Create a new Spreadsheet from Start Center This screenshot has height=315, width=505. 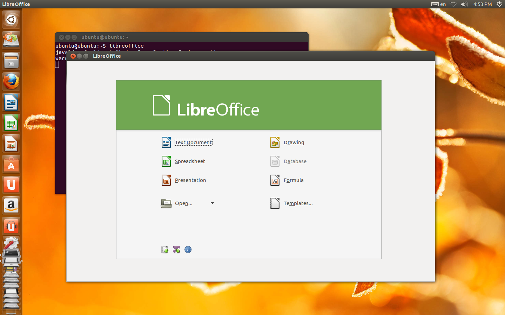183,161
